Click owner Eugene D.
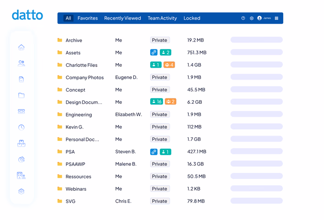The image size is (324, 220). [x=126, y=77]
